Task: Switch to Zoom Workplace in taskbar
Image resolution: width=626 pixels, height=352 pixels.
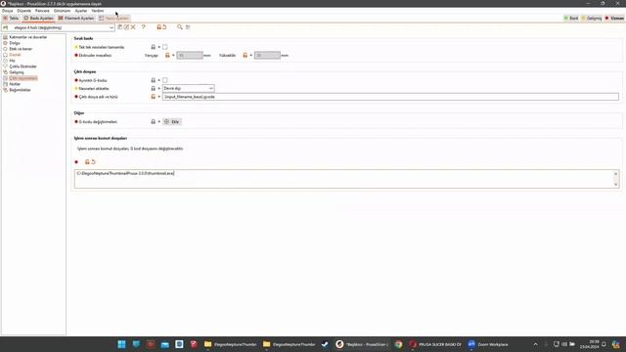Action: pos(489,344)
